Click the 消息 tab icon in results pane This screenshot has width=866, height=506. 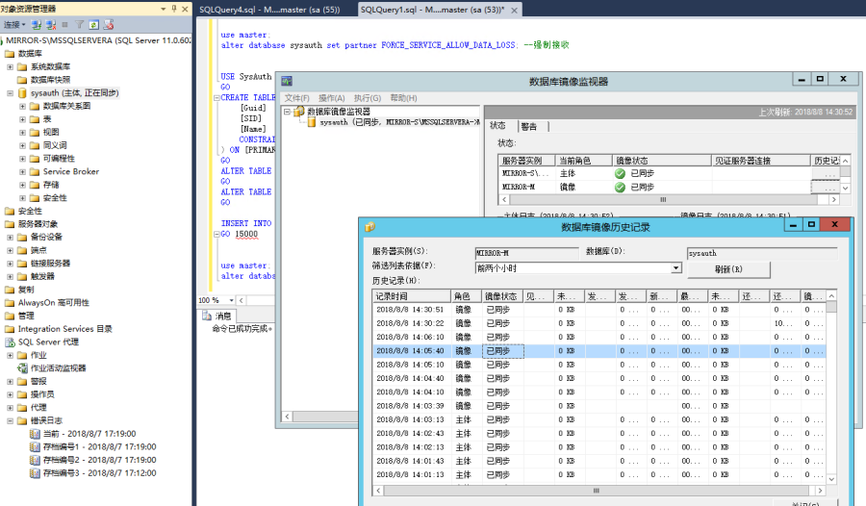[x=207, y=316]
